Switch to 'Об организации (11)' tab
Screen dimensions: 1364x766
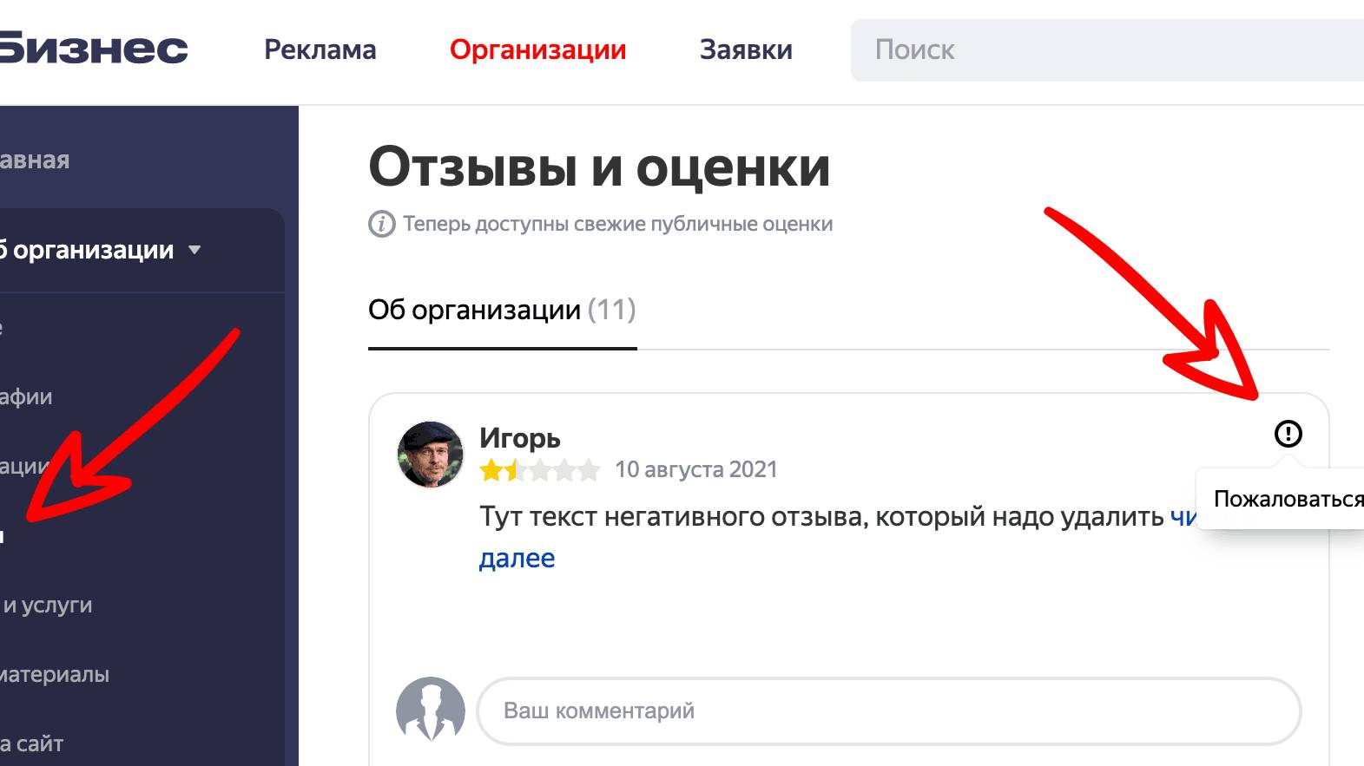click(502, 310)
